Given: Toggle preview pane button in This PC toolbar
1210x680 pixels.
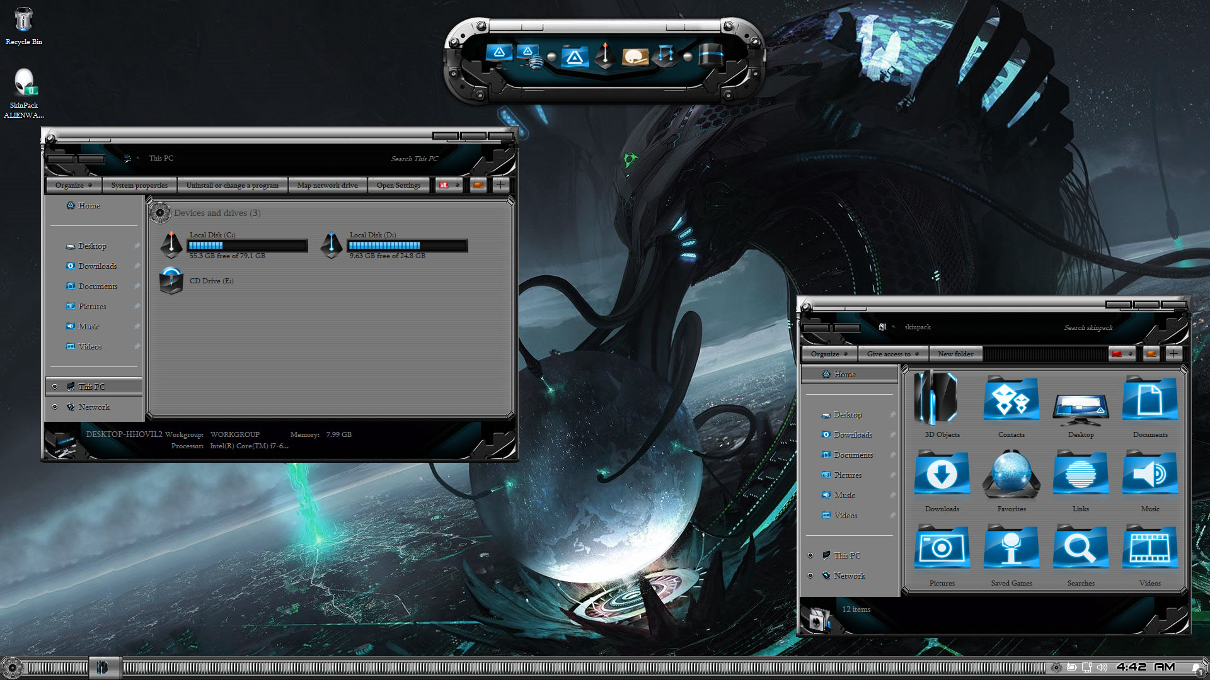Looking at the screenshot, I should point(478,185).
